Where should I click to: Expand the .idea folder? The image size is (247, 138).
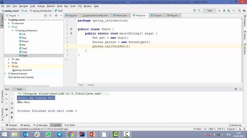(x=9, y=59)
